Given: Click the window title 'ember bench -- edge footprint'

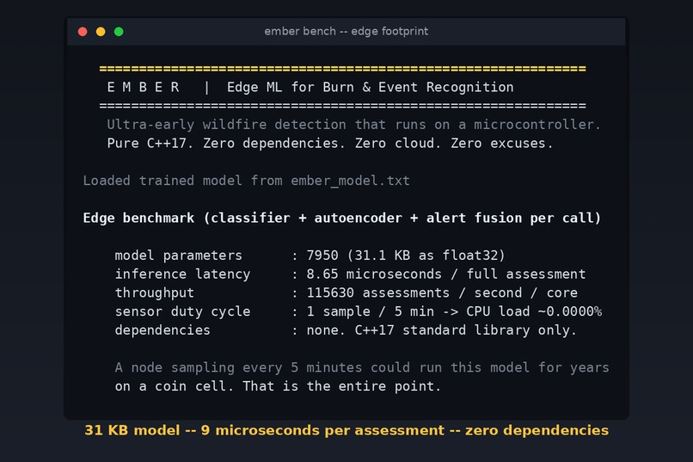Looking at the screenshot, I should point(346,31).
